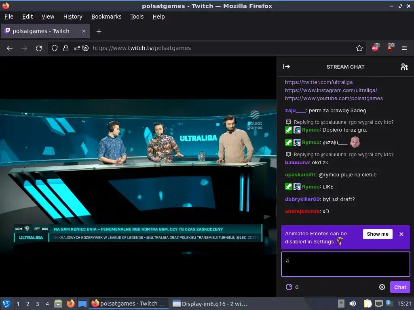View site security padlock info
The width and height of the screenshot is (414, 310).
pos(66,48)
